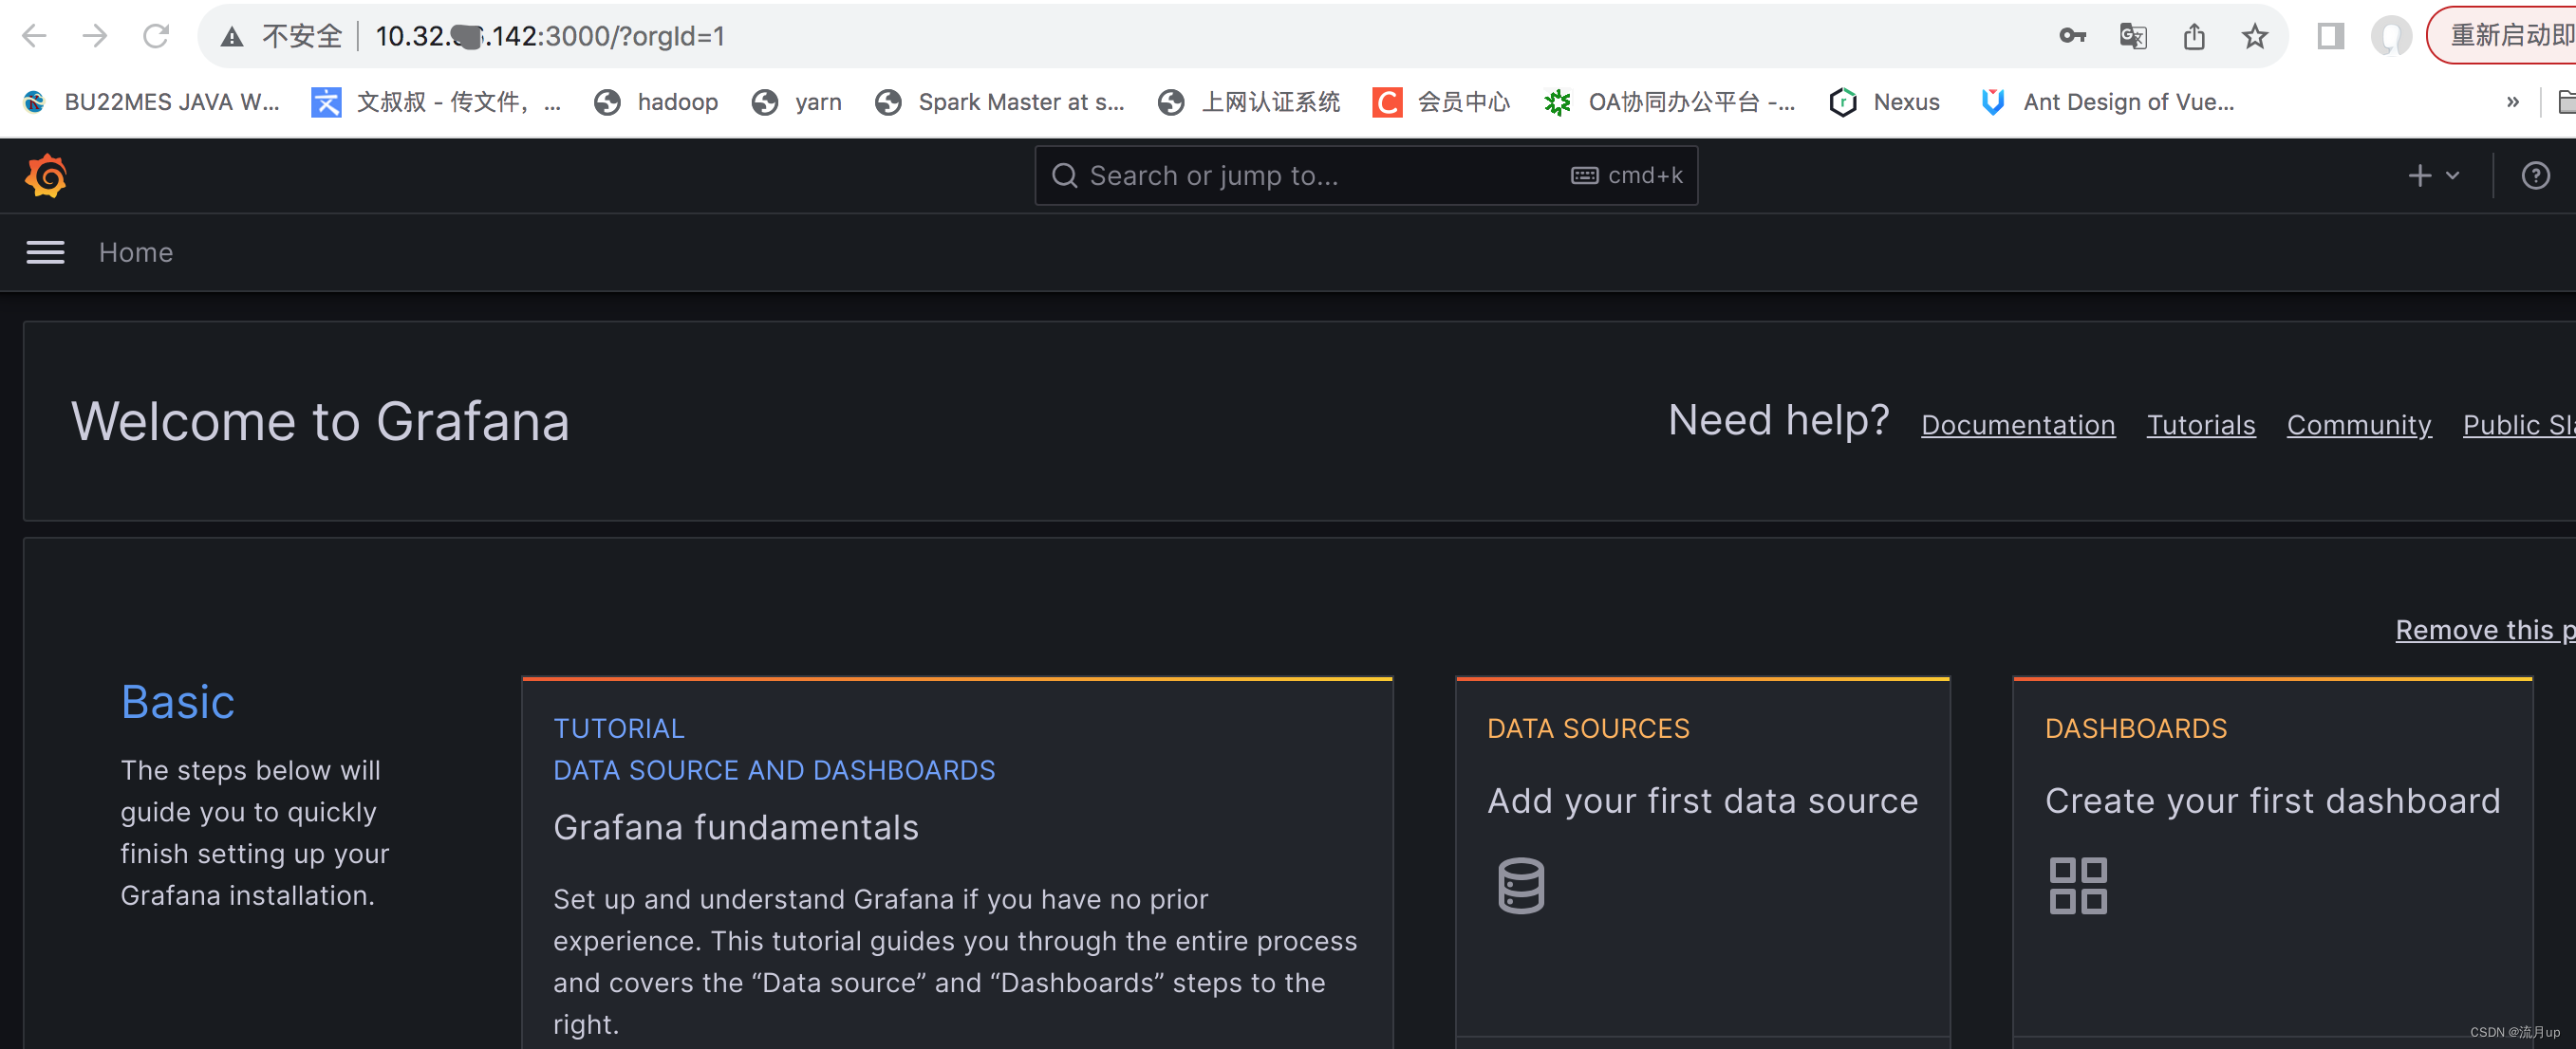Screen dimensions: 2576x1049
Task: Click the translate page icon
Action: [2133, 37]
